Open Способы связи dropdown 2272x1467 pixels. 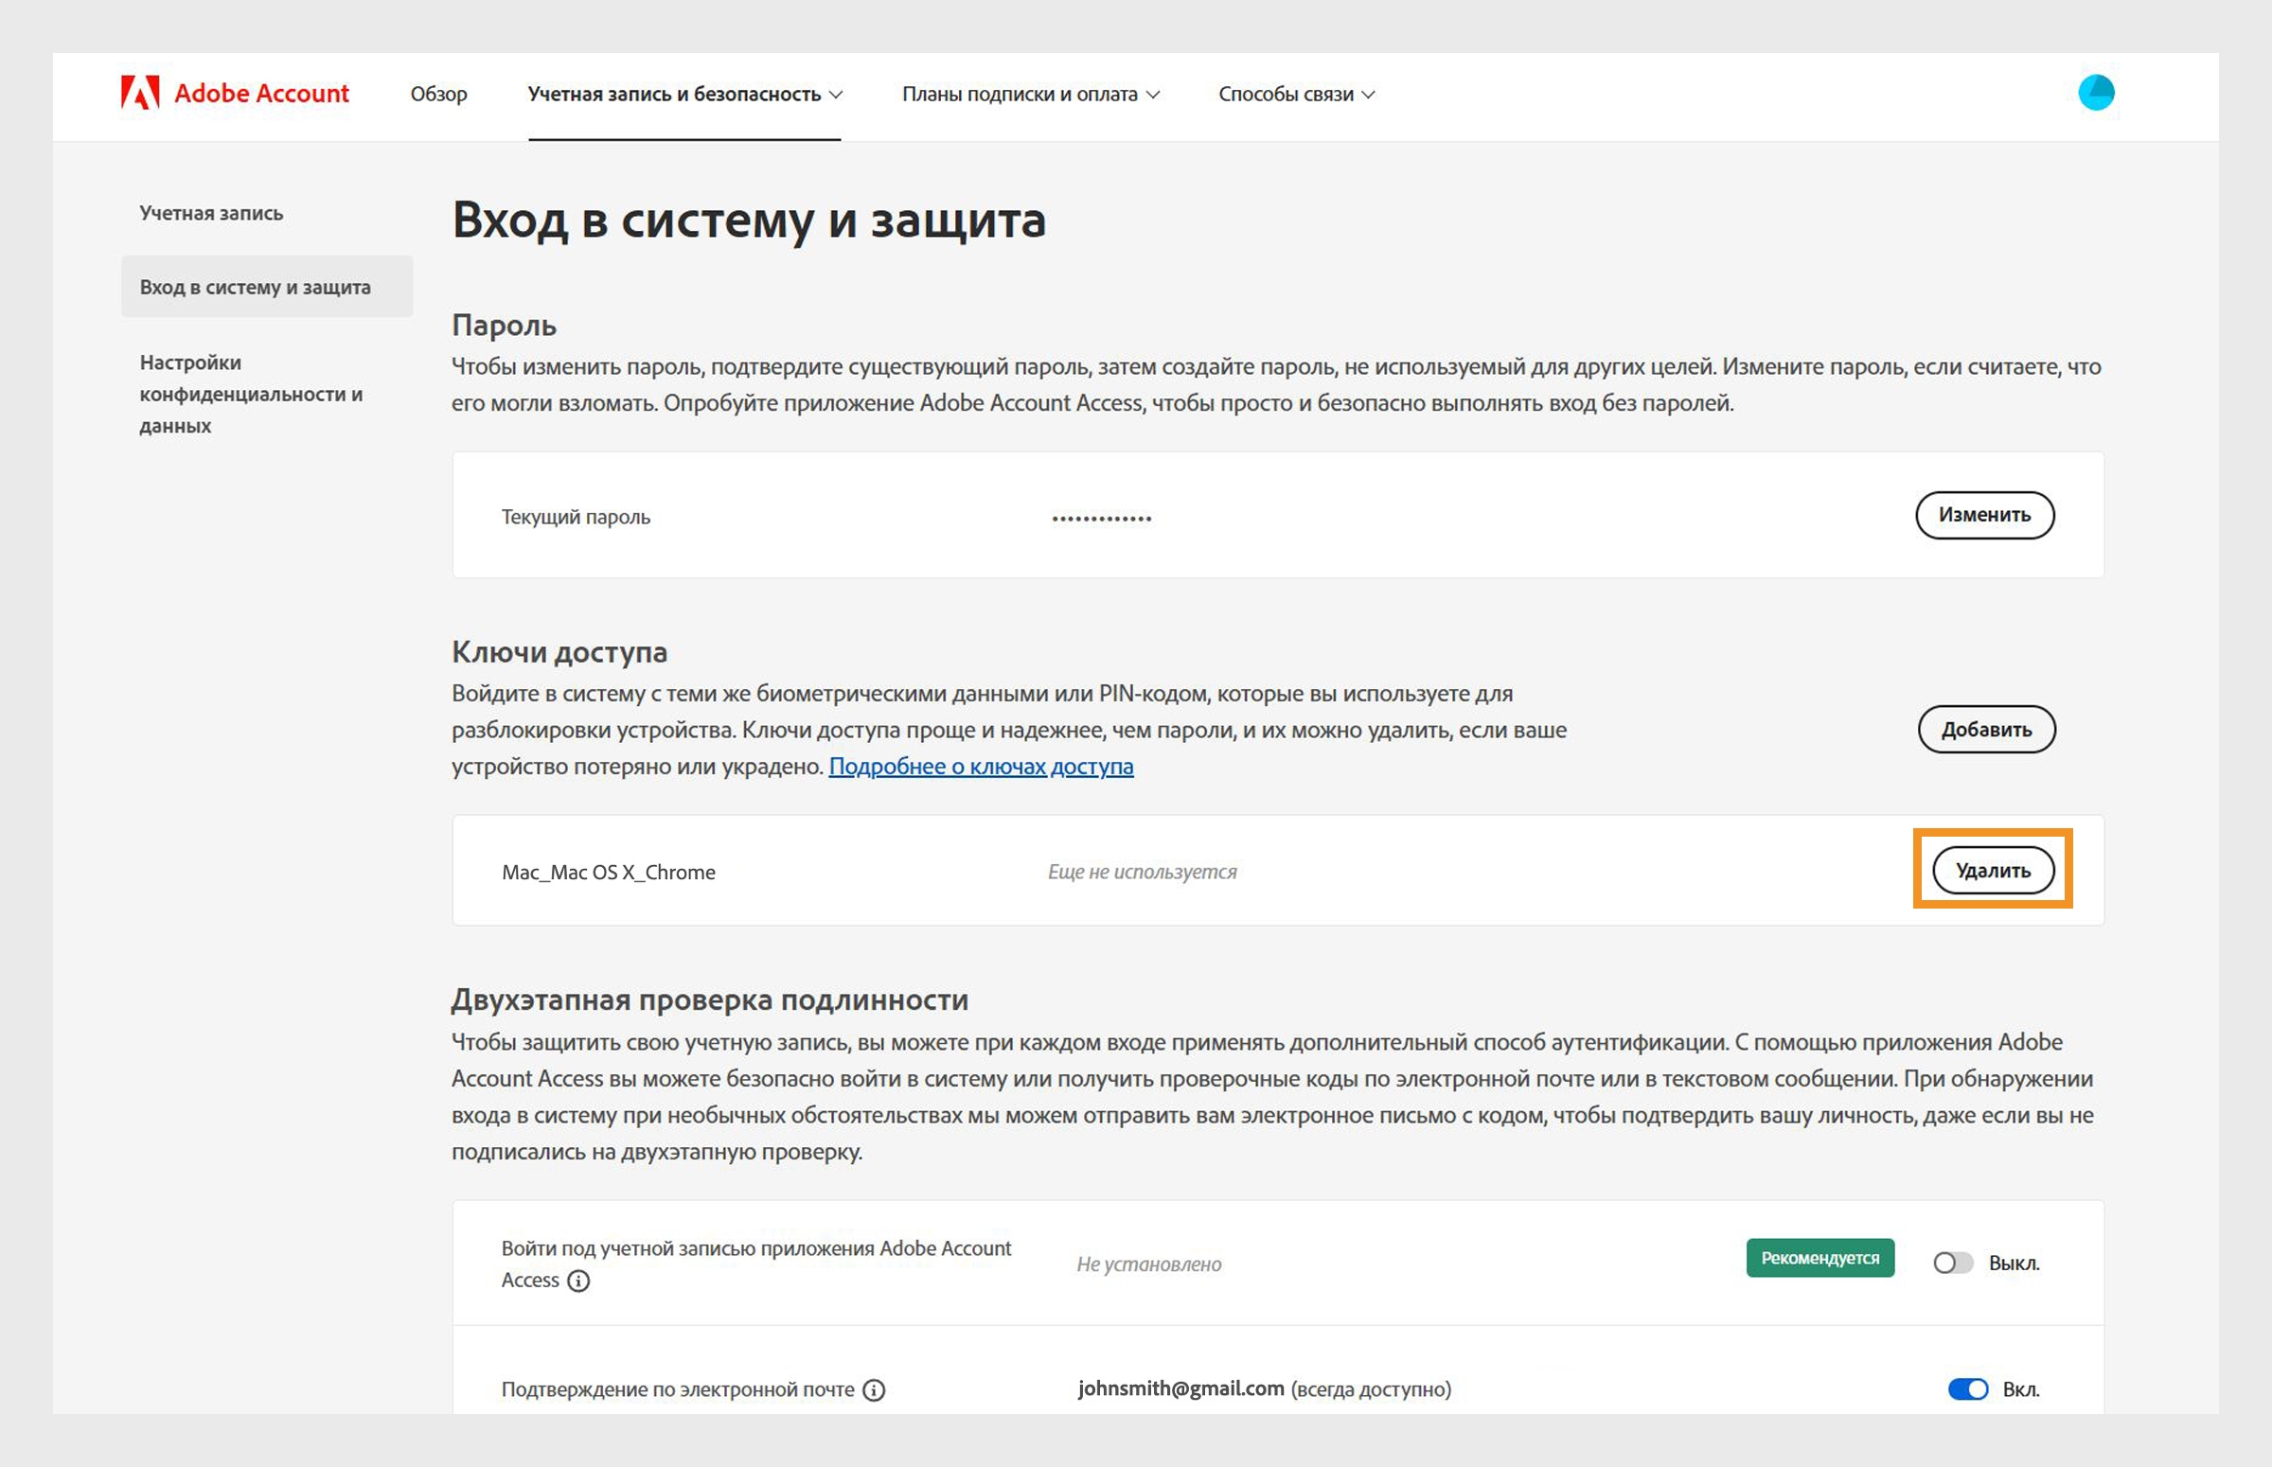click(x=1296, y=95)
